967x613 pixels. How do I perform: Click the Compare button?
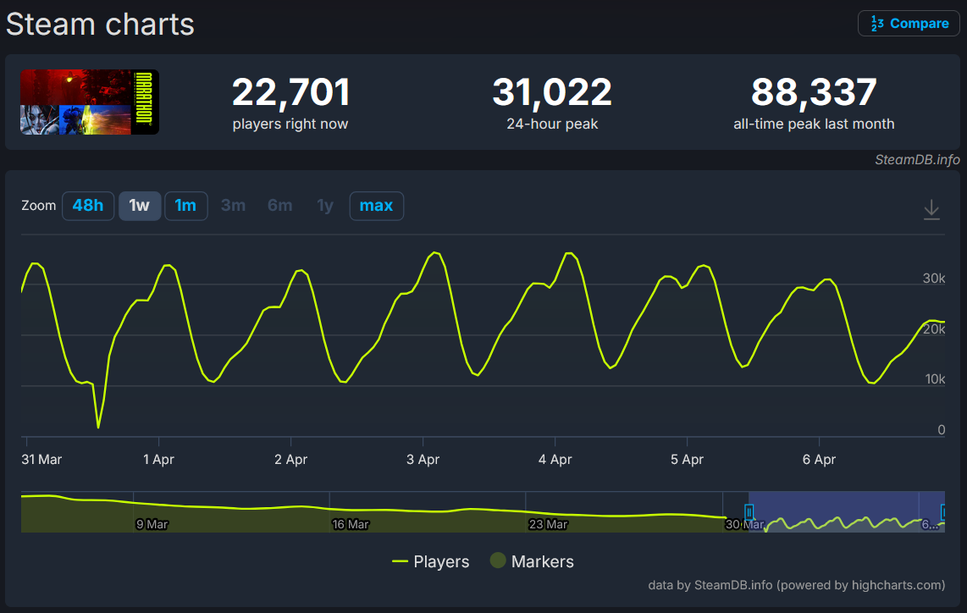click(909, 24)
